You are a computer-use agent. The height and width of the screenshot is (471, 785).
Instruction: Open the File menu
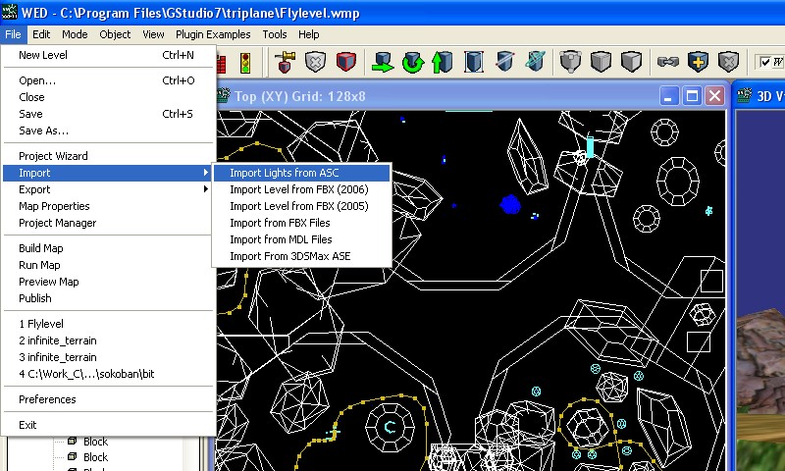[13, 34]
